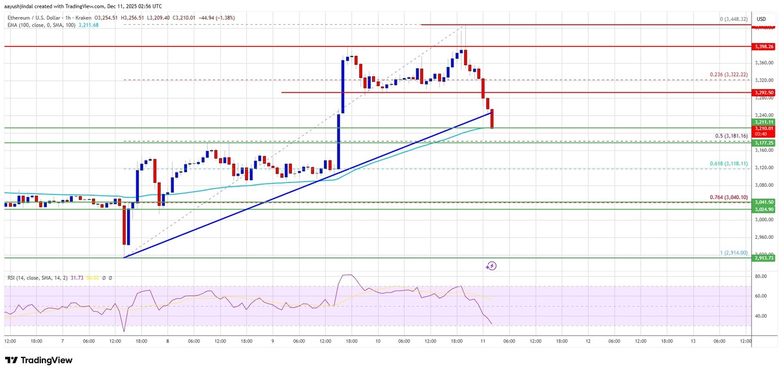Click the red 3,292.50 price label
782x373 pixels.
click(x=762, y=92)
